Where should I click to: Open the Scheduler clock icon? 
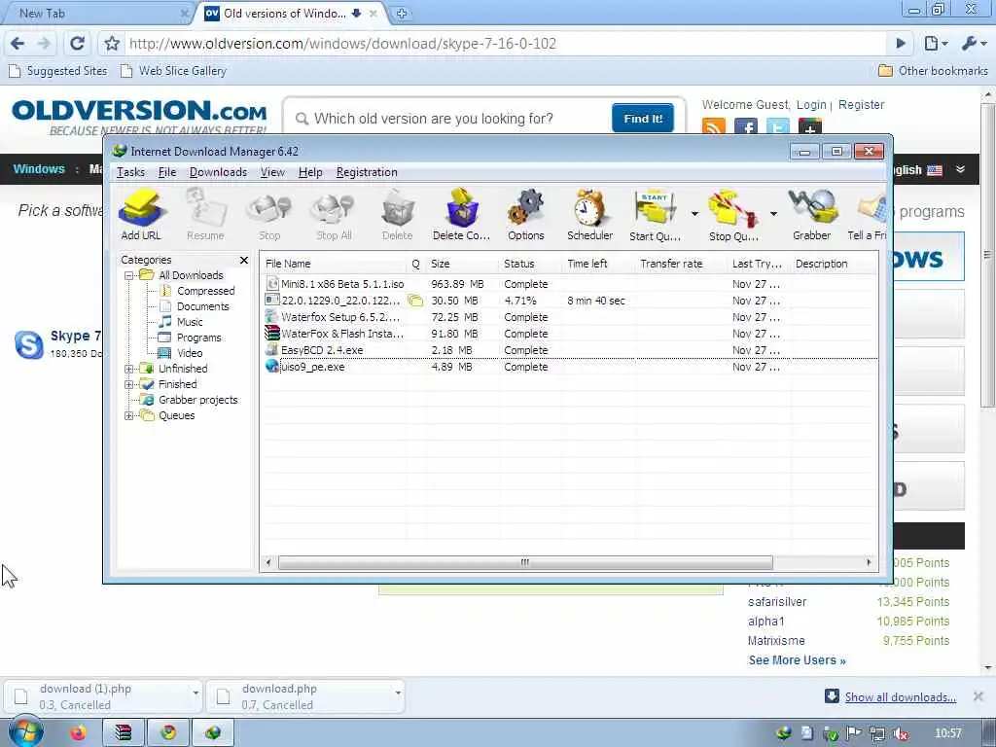click(x=589, y=215)
